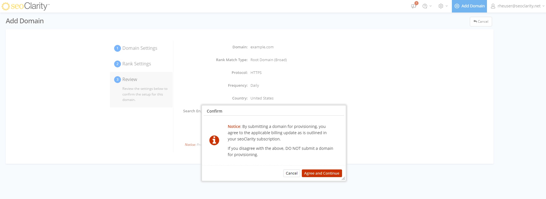
Task: Click the settings gear icon
Action: point(441,6)
